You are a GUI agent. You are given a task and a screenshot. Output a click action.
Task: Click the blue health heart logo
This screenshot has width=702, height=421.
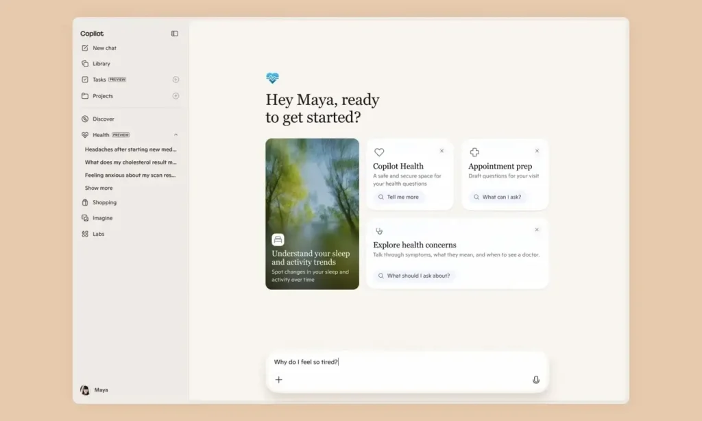coord(272,78)
